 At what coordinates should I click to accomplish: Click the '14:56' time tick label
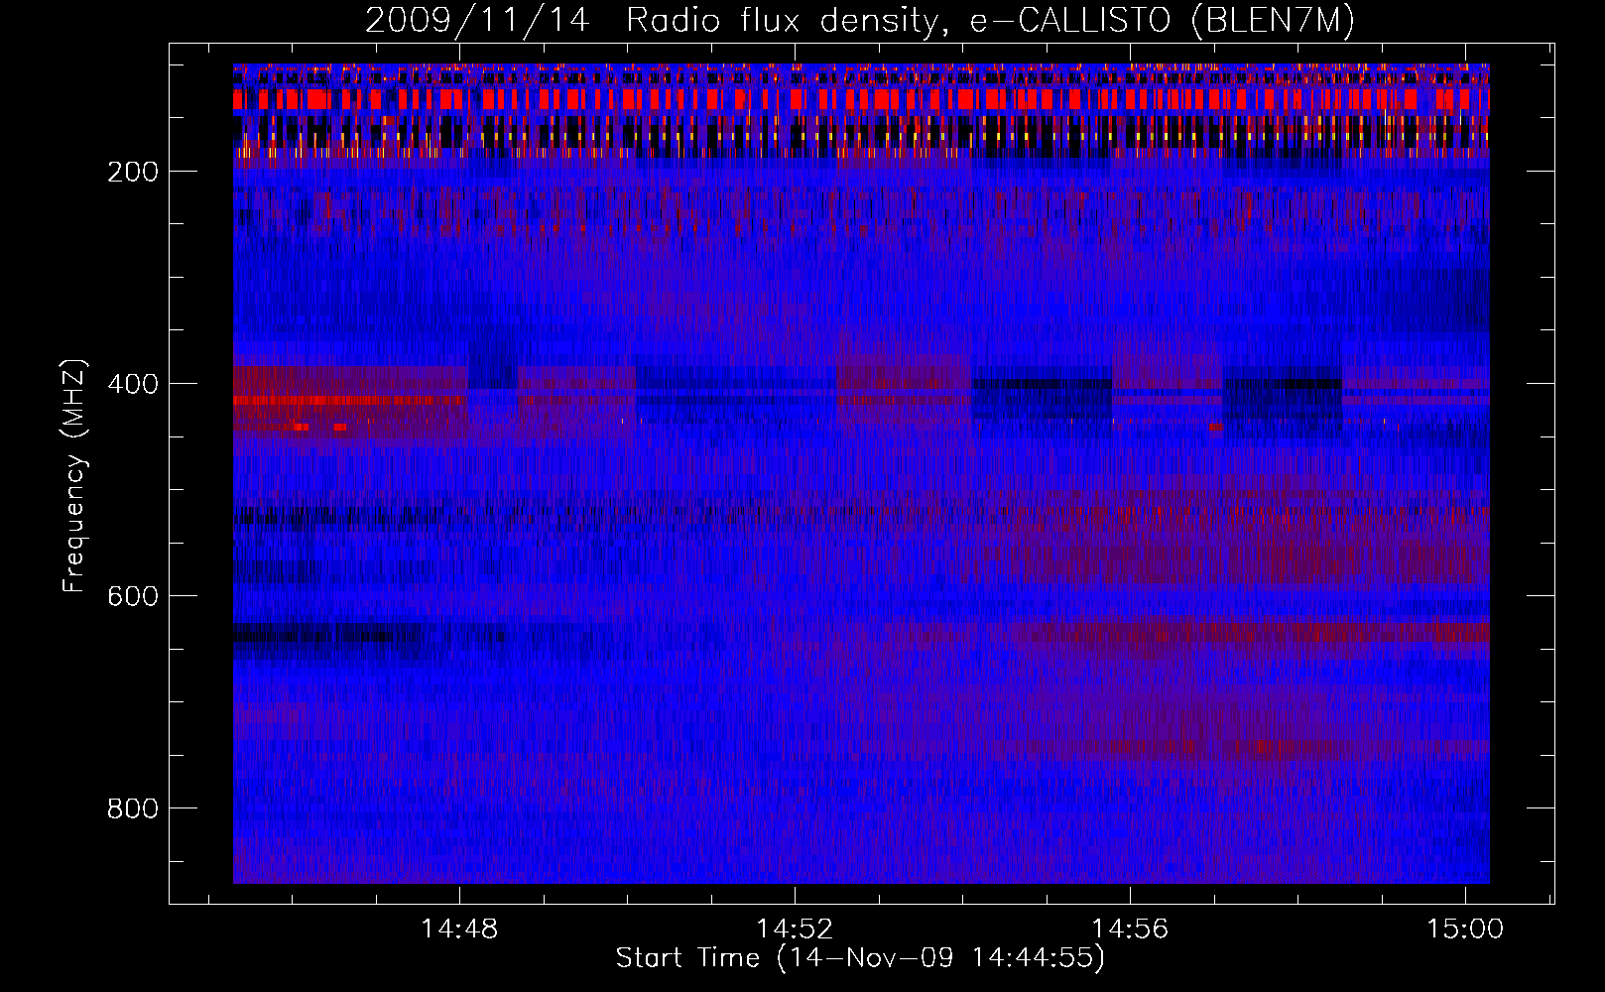pos(1130,930)
